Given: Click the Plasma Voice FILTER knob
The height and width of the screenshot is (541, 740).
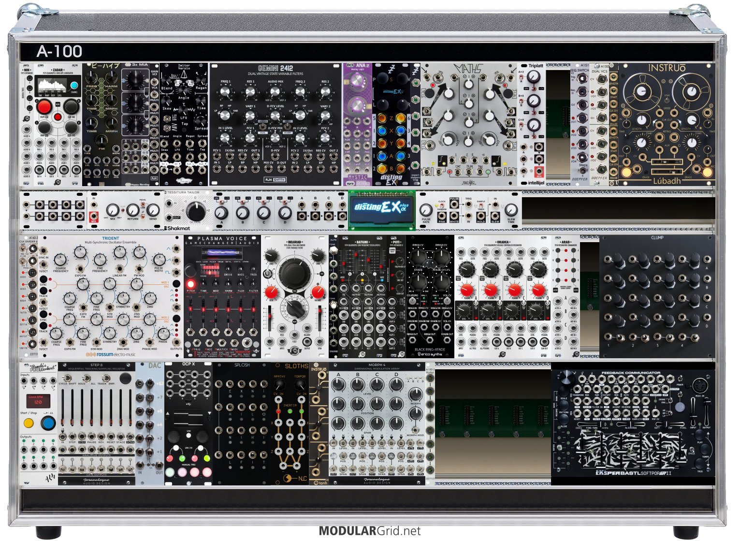Looking at the screenshot, I should point(254,284).
